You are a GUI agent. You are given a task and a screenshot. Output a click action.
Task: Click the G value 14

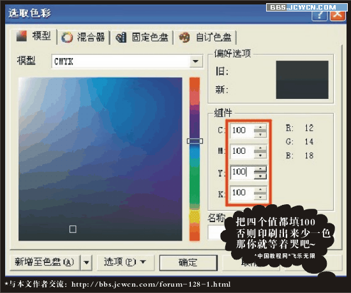(309, 142)
